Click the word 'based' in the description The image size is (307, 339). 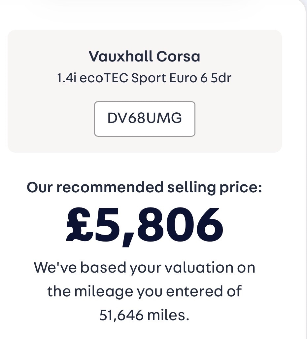coord(103,268)
